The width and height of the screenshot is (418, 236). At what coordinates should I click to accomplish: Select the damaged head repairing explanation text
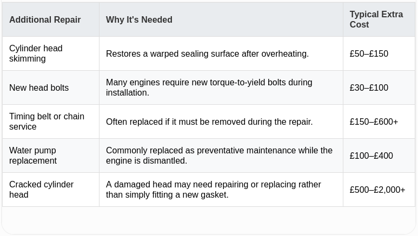pyautogui.click(x=213, y=190)
